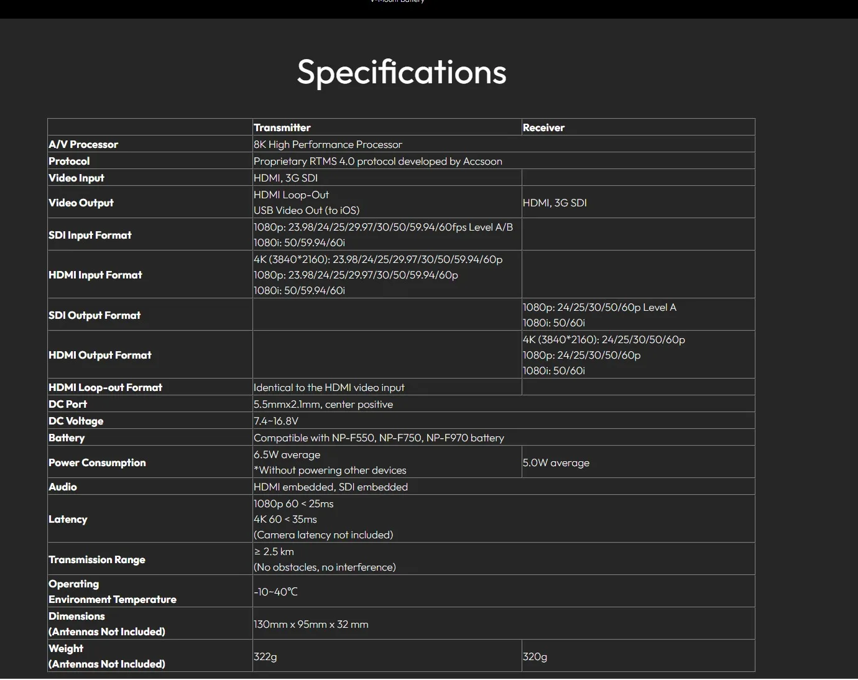Viewport: 858px width, 680px height.
Task: Click the Proprietary RTMS 4.0 protocol text
Action: (378, 161)
